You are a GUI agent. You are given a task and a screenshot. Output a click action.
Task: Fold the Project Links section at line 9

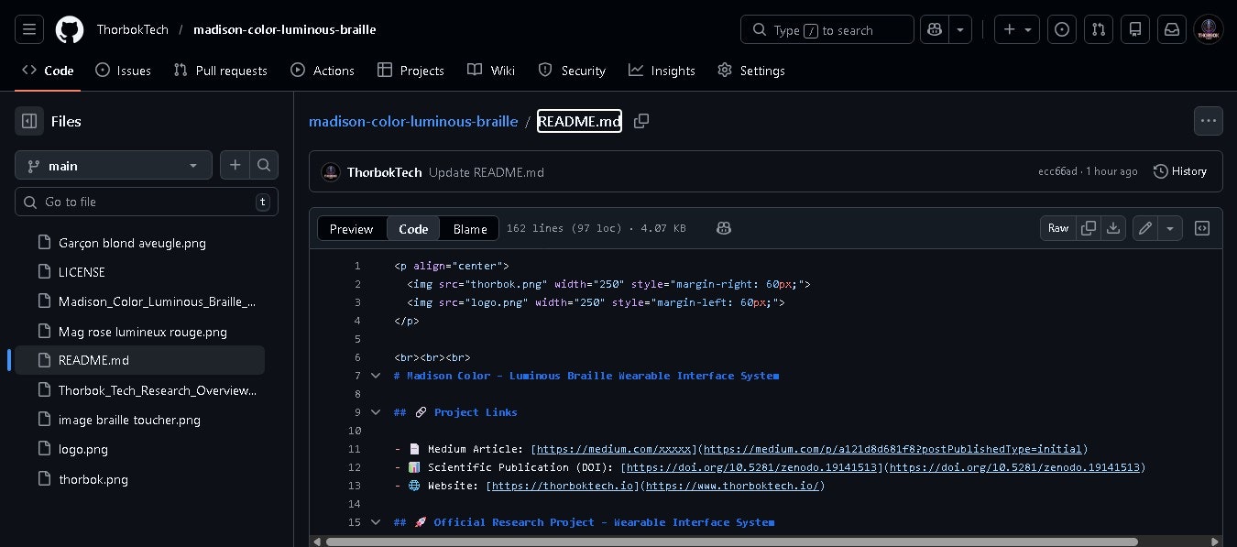[x=376, y=412]
